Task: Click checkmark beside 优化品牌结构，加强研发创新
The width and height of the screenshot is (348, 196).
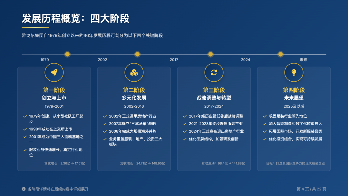Action: coord(185,139)
